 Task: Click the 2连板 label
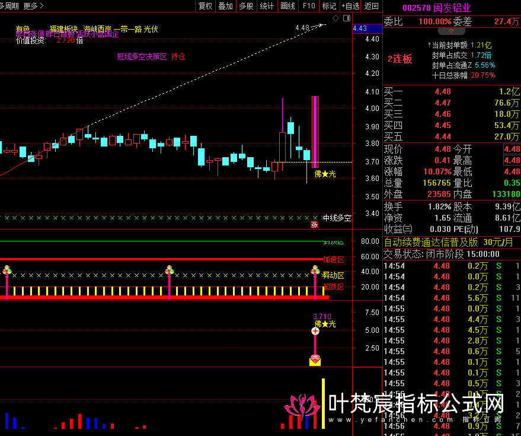tap(399, 59)
